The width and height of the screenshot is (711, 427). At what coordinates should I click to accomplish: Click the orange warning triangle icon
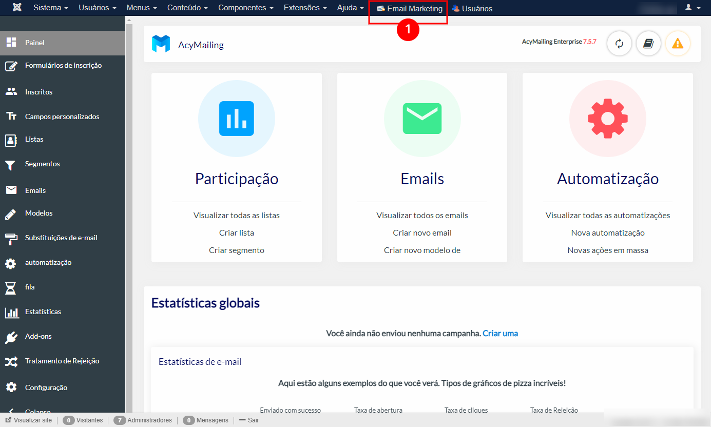coord(678,44)
